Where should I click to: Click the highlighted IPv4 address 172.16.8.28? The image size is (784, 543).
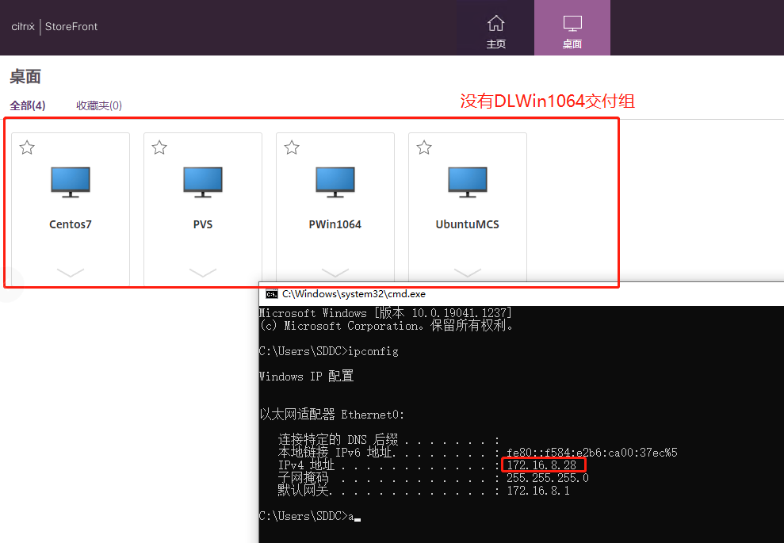pos(543,465)
